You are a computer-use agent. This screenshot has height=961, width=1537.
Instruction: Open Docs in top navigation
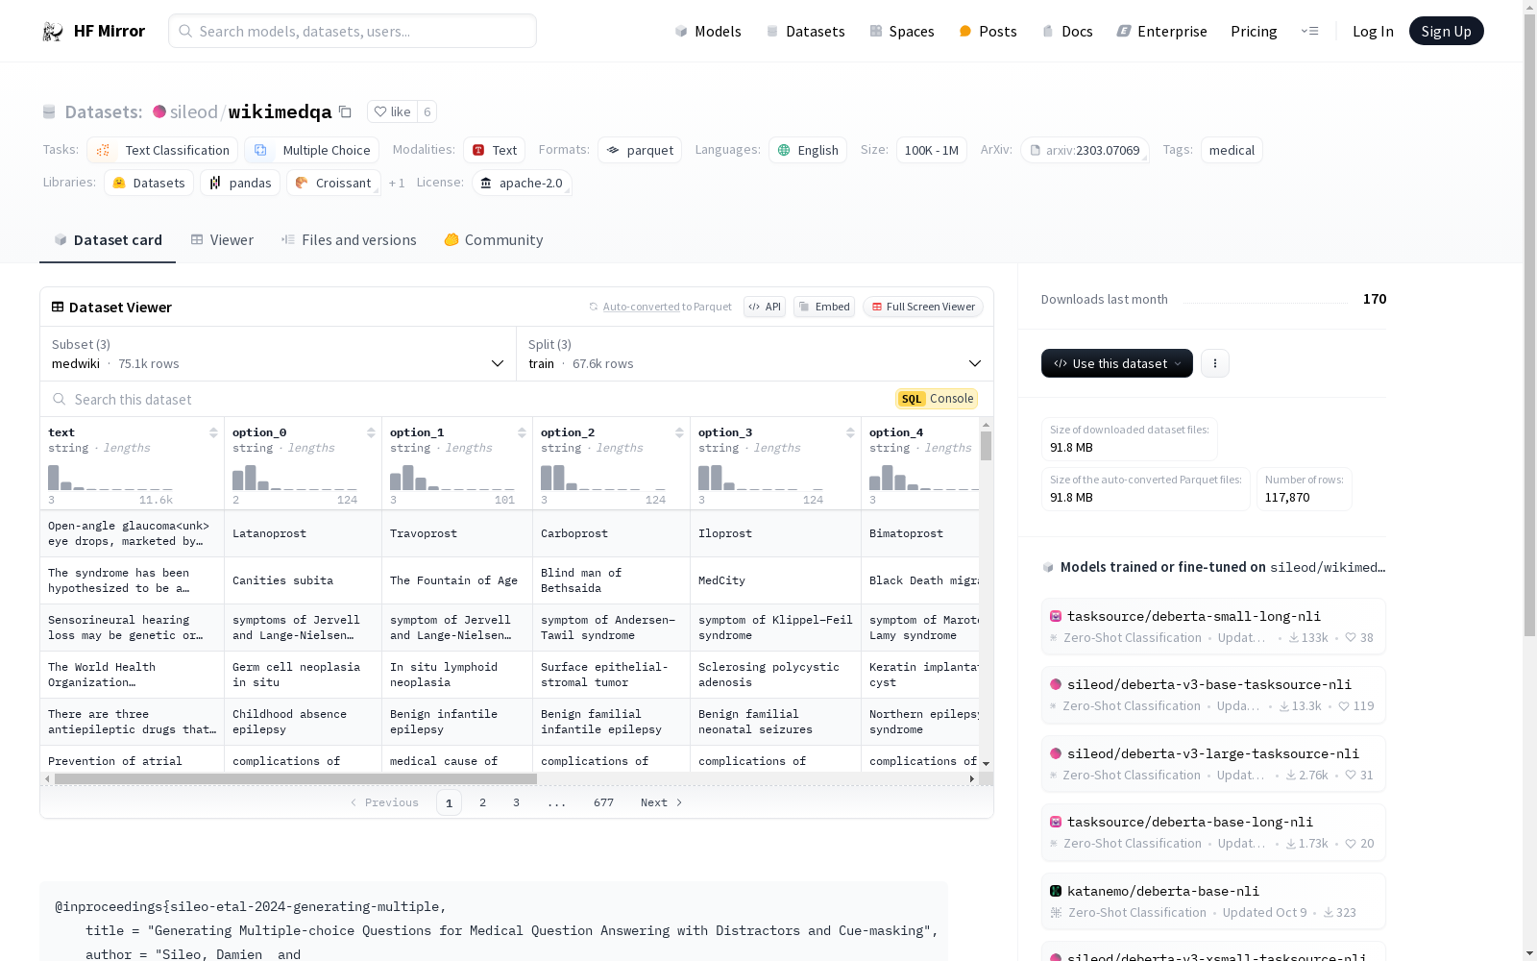pyautogui.click(x=1067, y=31)
